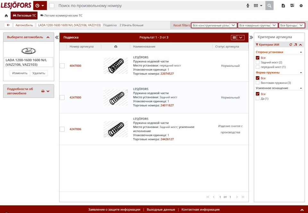Change language via the translate icon
The width and height of the screenshot is (308, 213).
tap(292, 6)
